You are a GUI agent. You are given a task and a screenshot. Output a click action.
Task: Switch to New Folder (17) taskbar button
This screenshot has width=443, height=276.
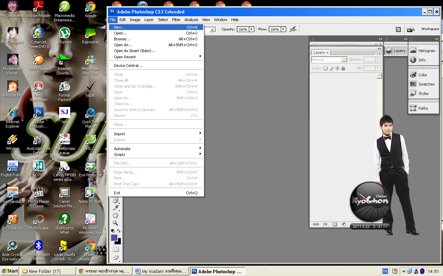coord(48,272)
